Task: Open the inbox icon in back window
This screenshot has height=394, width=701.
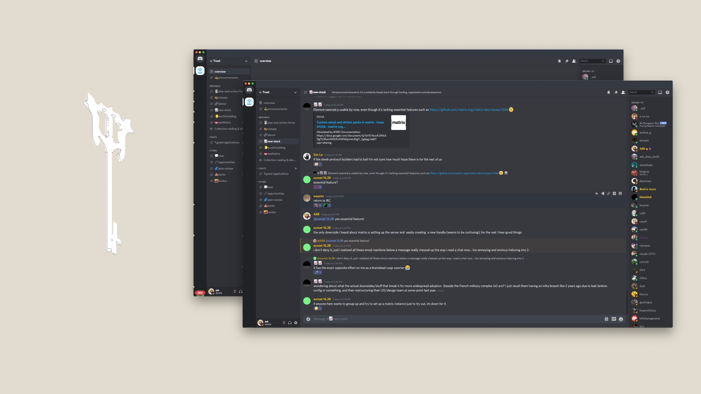Action: coord(611,61)
